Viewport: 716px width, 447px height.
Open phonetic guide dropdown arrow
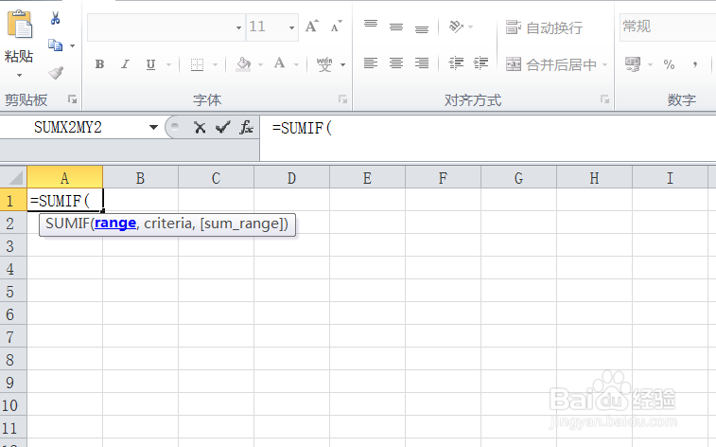342,65
